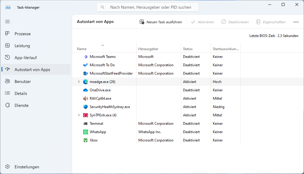Open the Dienste page
The height and width of the screenshot is (174, 304).
click(36, 105)
